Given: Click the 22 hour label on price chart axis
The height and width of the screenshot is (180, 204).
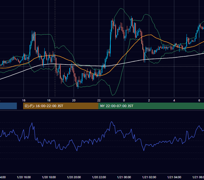Looking at the screenshot, I should [x=99, y=100].
